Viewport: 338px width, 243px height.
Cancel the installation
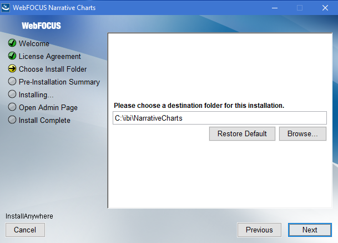(25, 230)
